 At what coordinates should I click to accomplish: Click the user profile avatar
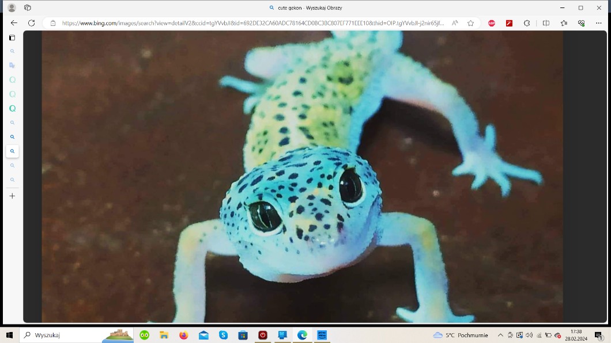pos(12,7)
